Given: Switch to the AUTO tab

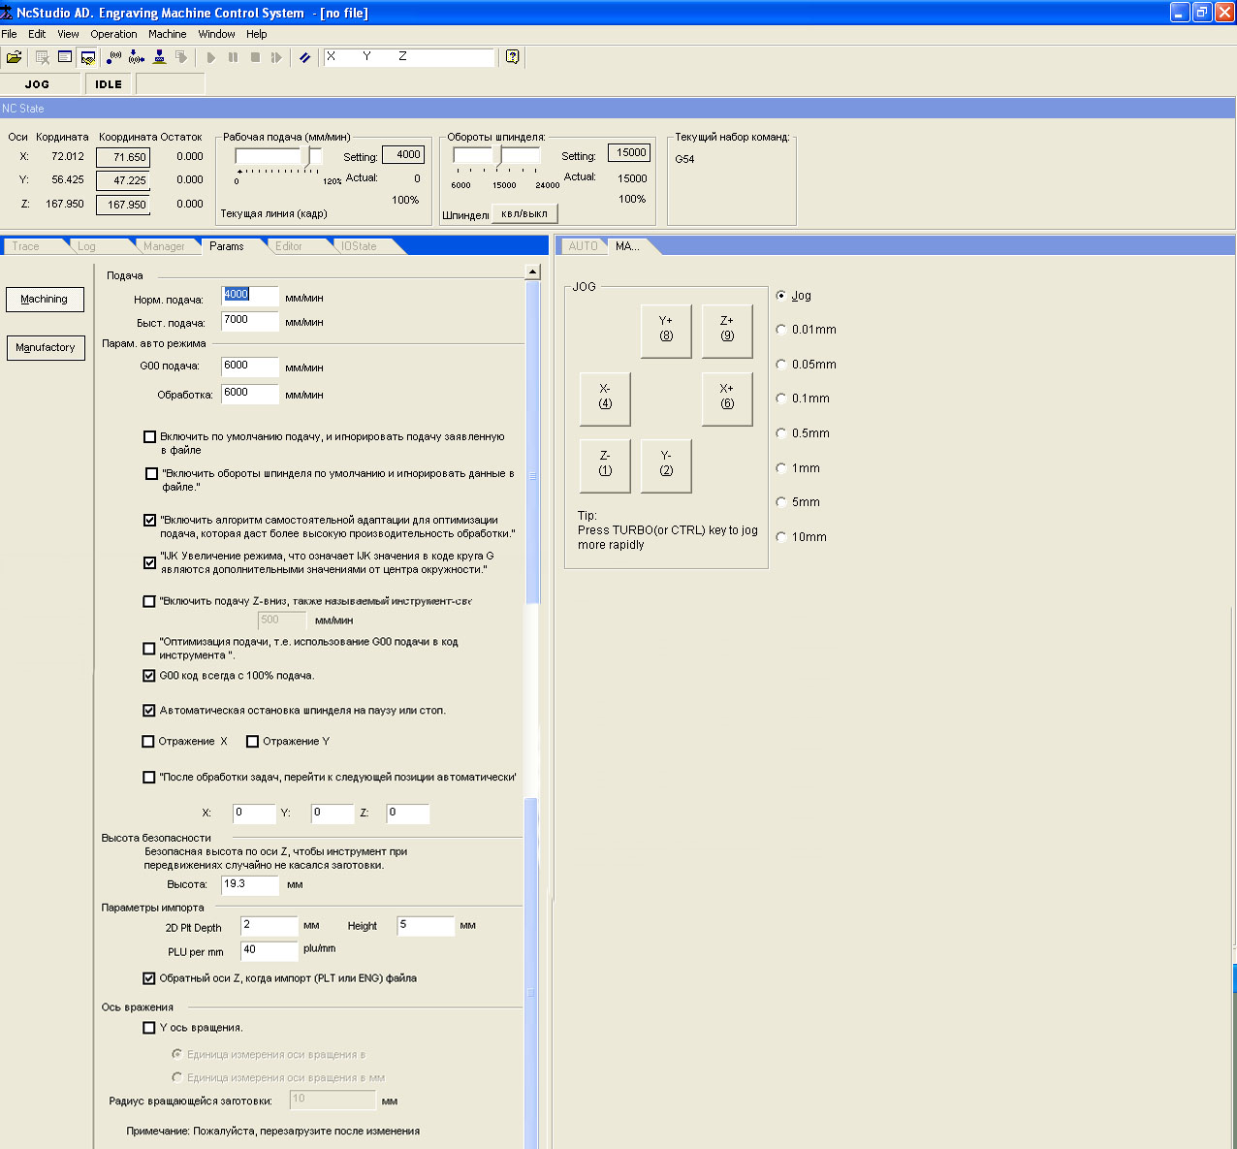Looking at the screenshot, I should (x=583, y=246).
